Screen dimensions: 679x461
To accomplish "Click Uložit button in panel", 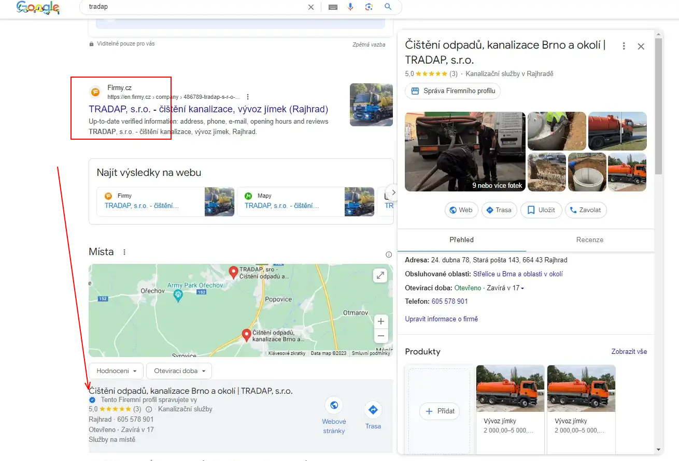I will [541, 210].
